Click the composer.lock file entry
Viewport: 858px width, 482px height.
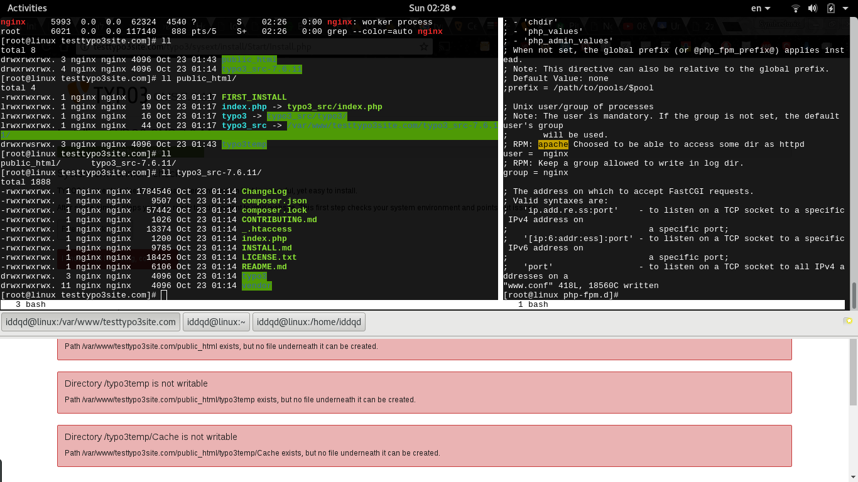[x=274, y=210]
